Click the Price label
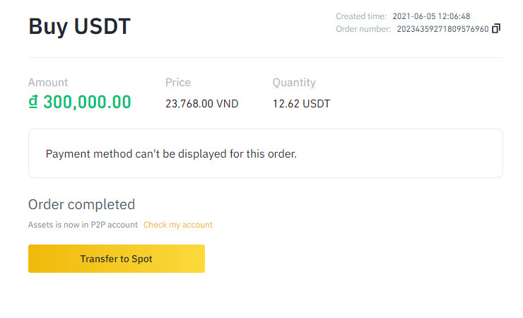The height and width of the screenshot is (318, 523). coord(178,83)
